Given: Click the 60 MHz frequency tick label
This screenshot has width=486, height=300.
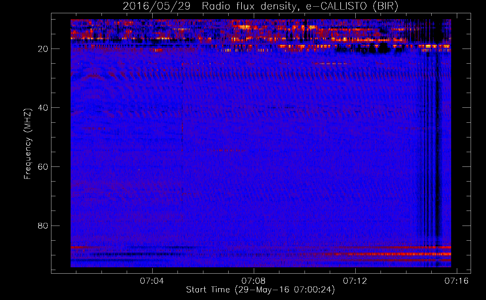Looking at the screenshot, I should pyautogui.click(x=43, y=167).
